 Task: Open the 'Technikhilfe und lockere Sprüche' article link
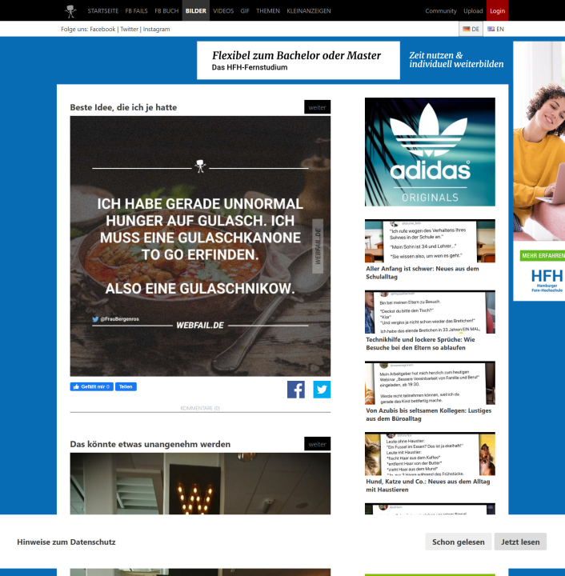coord(420,343)
